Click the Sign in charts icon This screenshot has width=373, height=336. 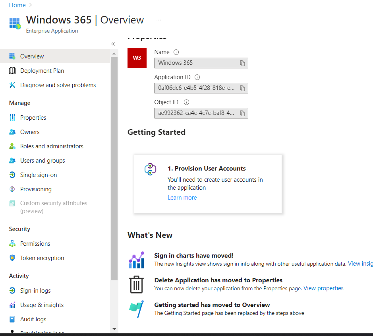(x=137, y=260)
